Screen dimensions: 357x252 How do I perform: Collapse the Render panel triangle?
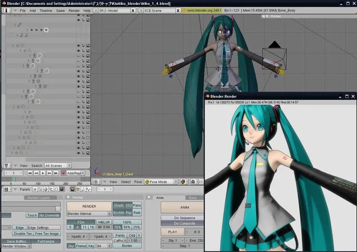68,197
